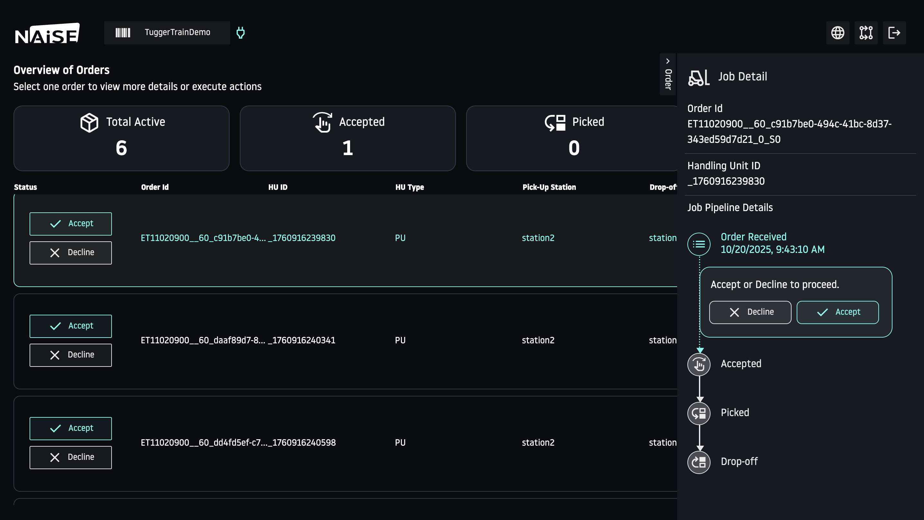Viewport: 924px width, 520px height.
Task: Accept the order in Job Detail panel
Action: click(838, 312)
